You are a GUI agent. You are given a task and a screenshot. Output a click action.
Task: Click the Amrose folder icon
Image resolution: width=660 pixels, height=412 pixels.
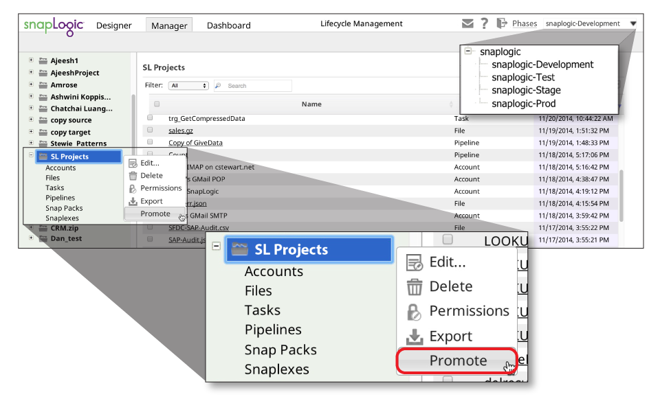pyautogui.click(x=43, y=85)
